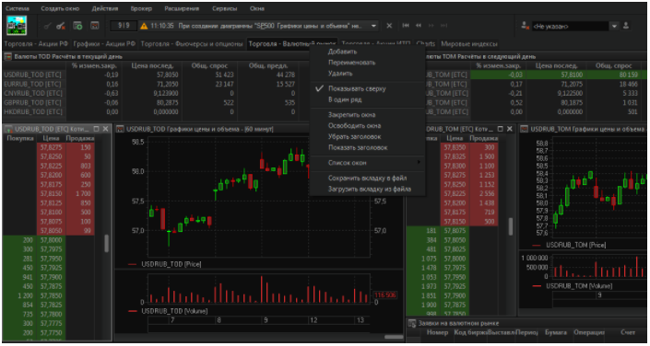Click the new order icon with green plus

click(x=77, y=26)
